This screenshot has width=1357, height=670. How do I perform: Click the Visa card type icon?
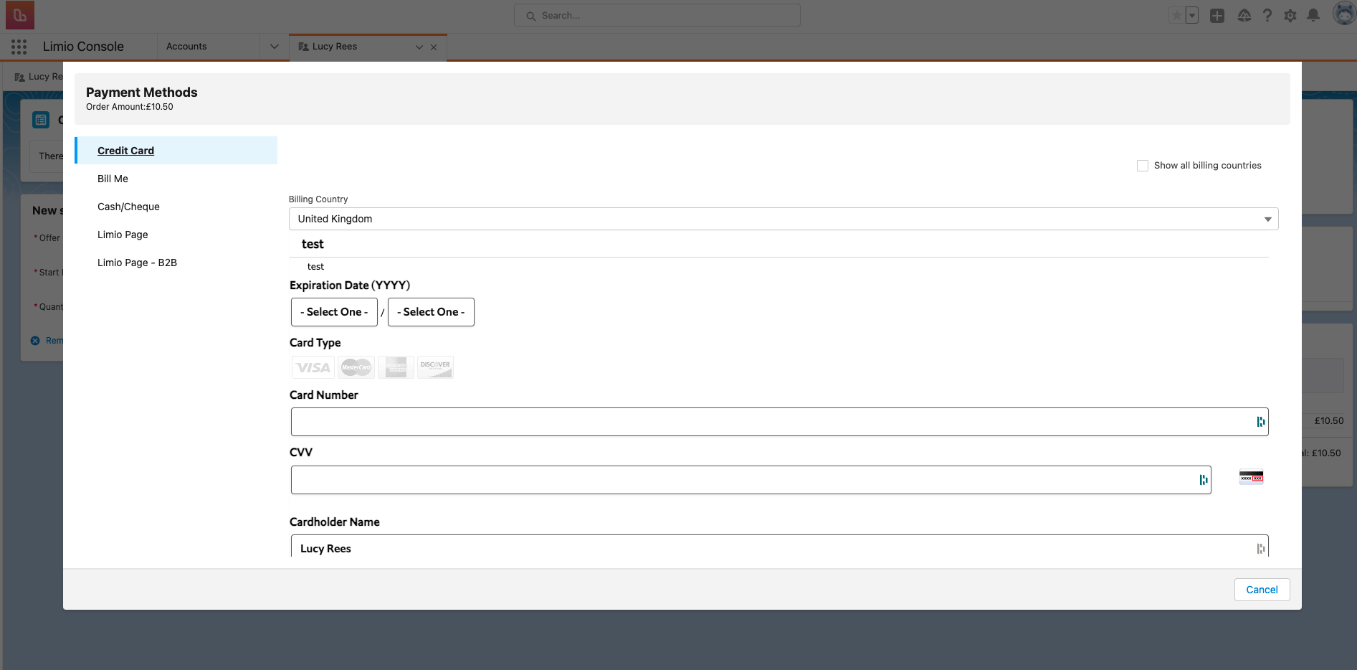[x=313, y=367]
